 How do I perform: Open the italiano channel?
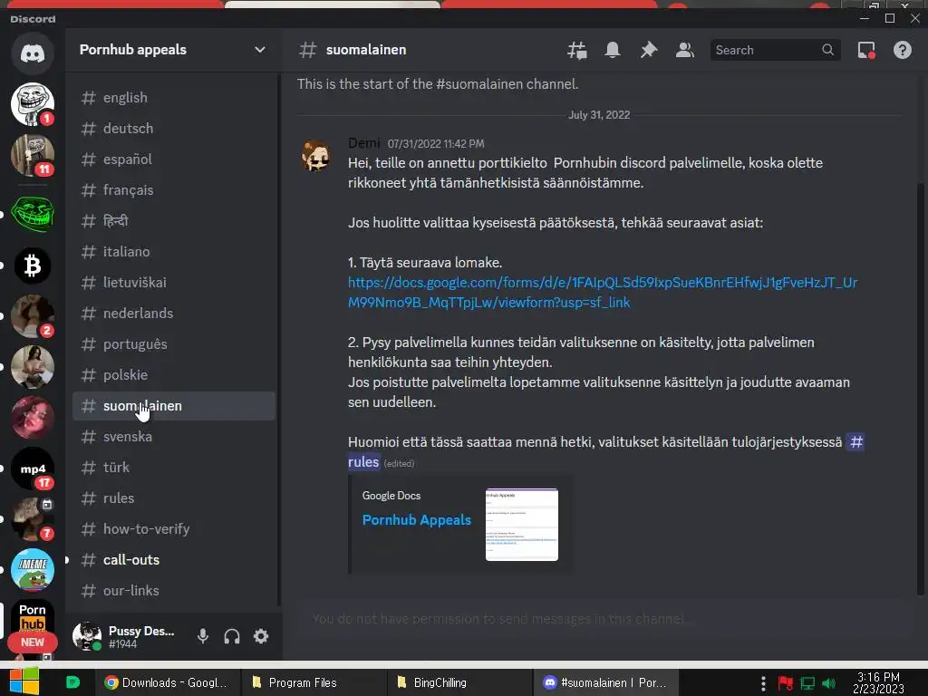tap(174, 252)
